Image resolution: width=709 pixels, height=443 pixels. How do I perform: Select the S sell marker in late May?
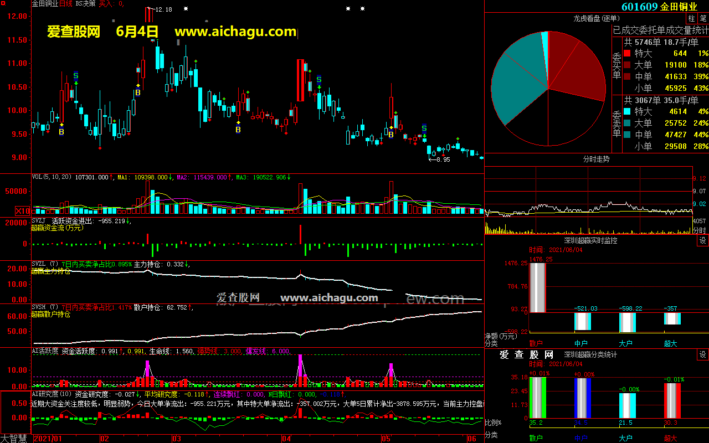[x=424, y=128]
